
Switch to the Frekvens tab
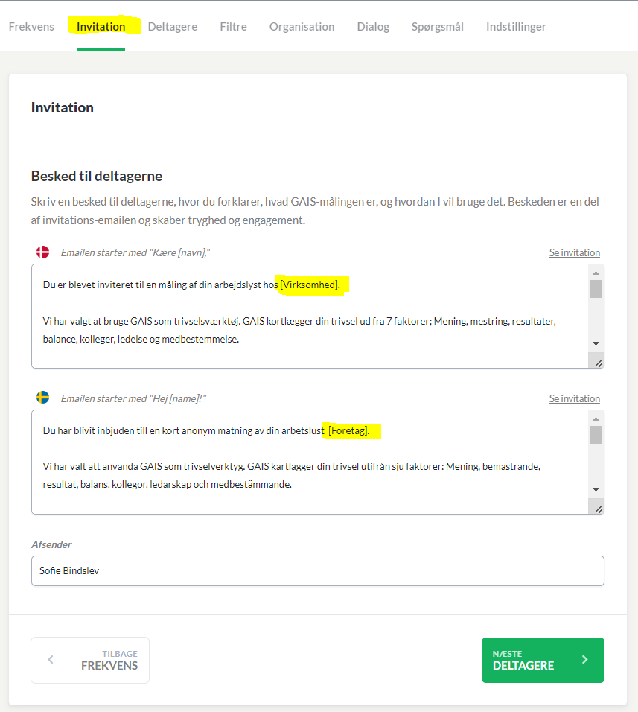(x=31, y=27)
